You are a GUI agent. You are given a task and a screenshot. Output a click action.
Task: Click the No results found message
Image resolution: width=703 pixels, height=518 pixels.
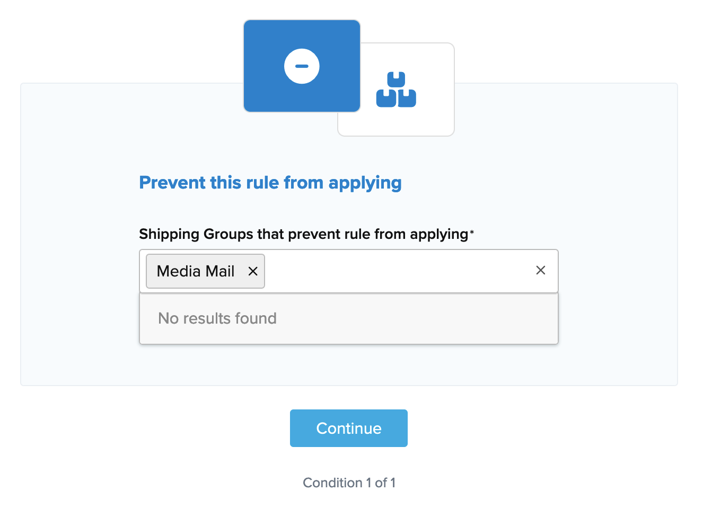click(217, 318)
